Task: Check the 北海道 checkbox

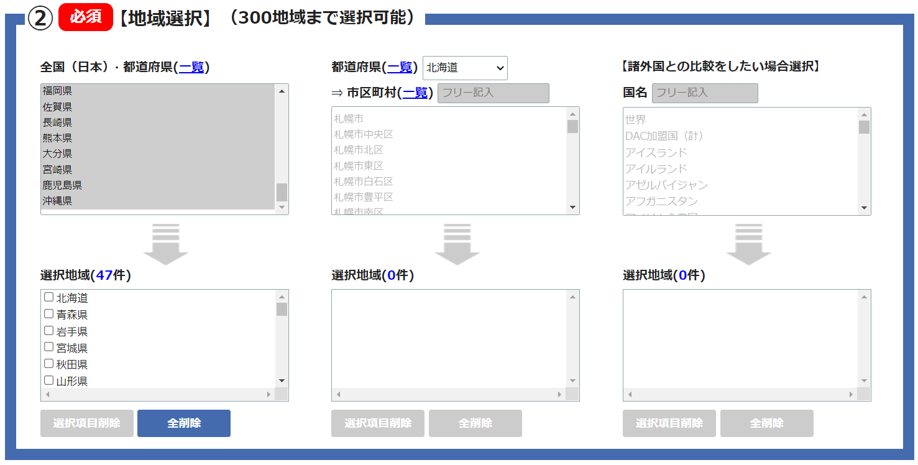Action: (x=48, y=298)
